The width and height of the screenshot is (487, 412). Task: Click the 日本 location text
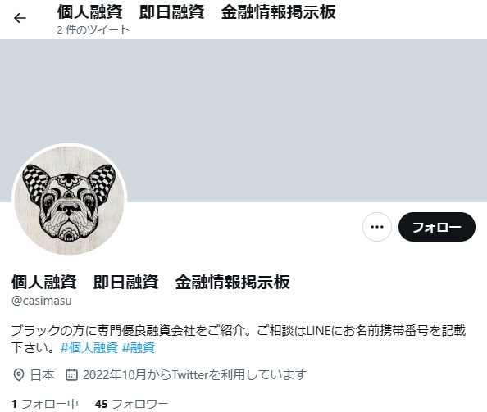tap(43, 375)
